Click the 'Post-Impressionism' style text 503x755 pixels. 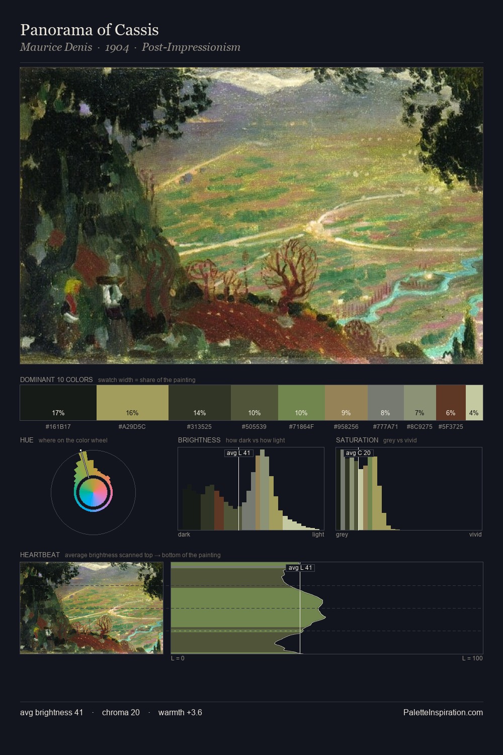[191, 47]
